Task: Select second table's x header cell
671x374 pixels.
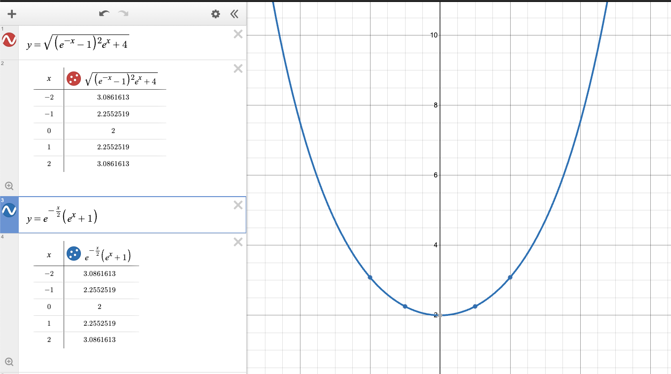Action: (x=49, y=255)
